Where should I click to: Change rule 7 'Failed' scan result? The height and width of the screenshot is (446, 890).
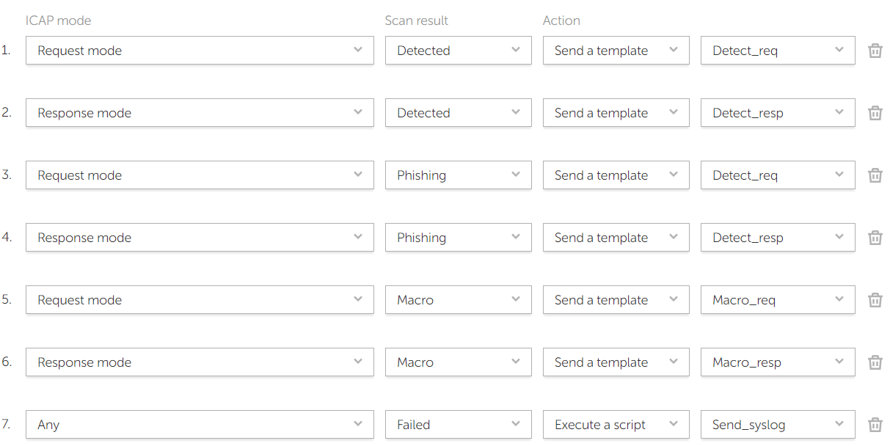tap(458, 425)
